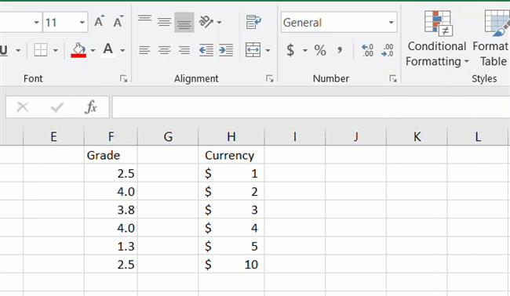Image resolution: width=510 pixels, height=296 pixels.
Task: Click the Increase Indent icon
Action: coord(226,50)
